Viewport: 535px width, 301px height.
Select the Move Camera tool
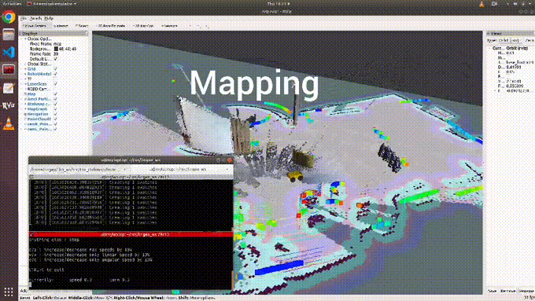[35, 26]
